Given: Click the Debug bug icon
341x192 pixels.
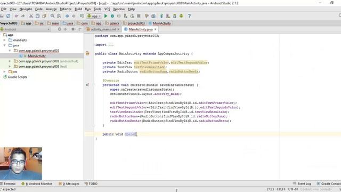Looking at the screenshot, I should point(112,16).
